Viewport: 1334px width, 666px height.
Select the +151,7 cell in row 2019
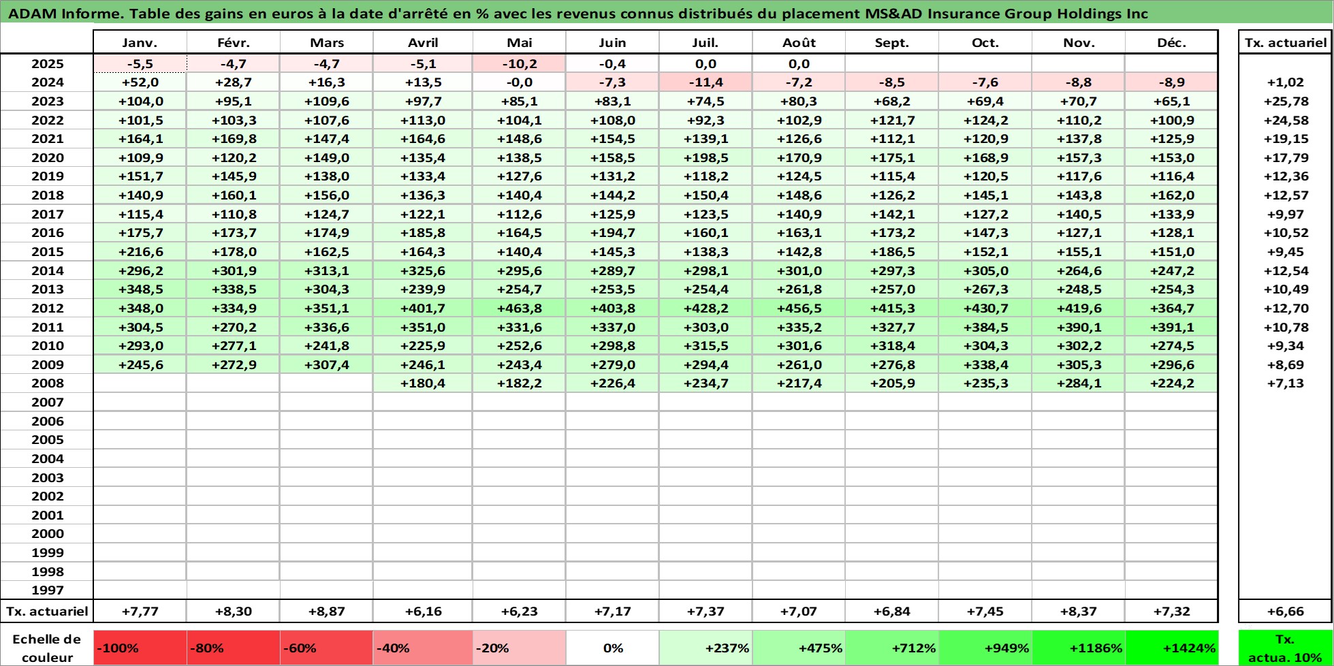140,176
